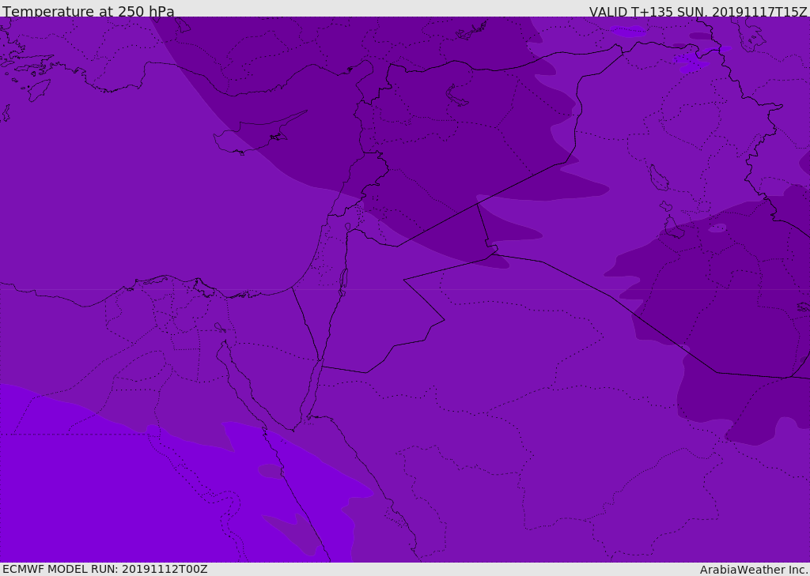Click the Red Sea below Sinai
Image resolution: width=810 pixels, height=576 pixels.
point(316,474)
